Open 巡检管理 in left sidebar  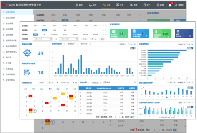pyautogui.click(x=9, y=23)
